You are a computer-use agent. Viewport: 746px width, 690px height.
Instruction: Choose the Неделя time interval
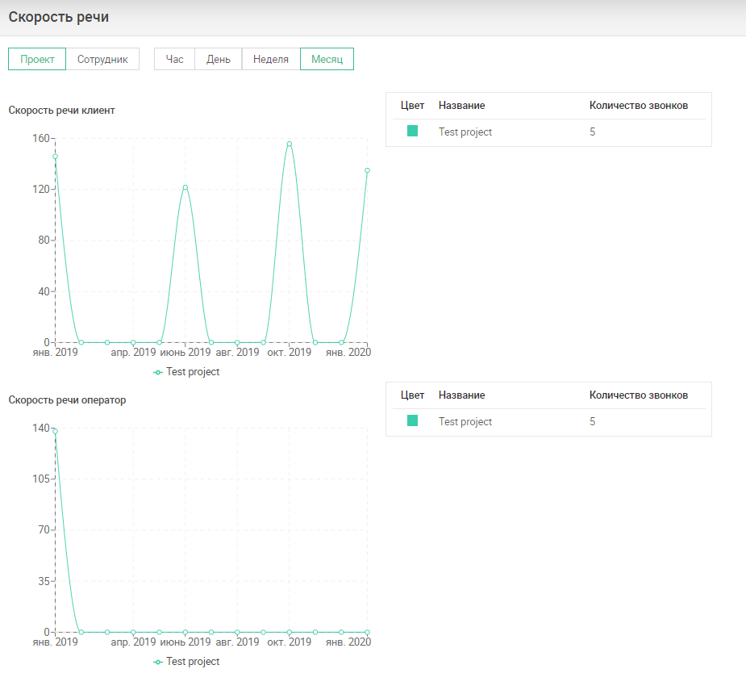271,59
